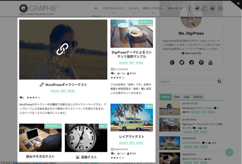Viewport: 242px width, 164px height.
Task: Open the このテストについて menu item
Action: coord(113,8)
